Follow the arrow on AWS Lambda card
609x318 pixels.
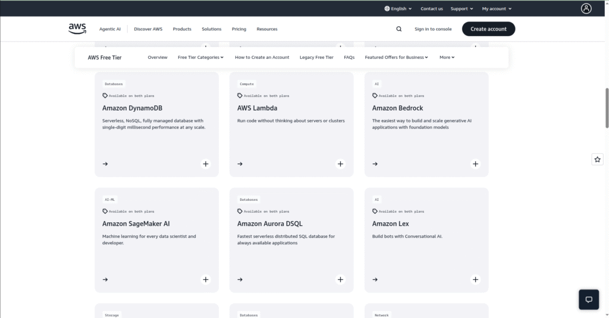(x=240, y=164)
